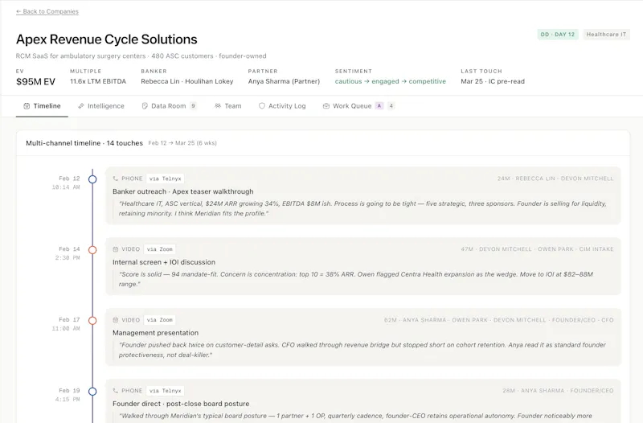Click the 'engaged' sentiment label
This screenshot has width=643, height=423.
pyautogui.click(x=385, y=81)
